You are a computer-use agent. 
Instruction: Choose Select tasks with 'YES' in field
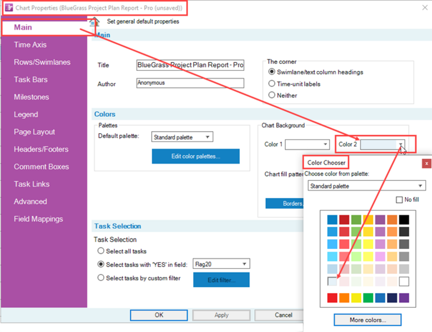101,264
